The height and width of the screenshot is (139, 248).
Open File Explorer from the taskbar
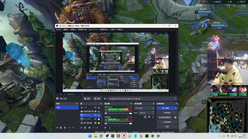(x=95, y=136)
